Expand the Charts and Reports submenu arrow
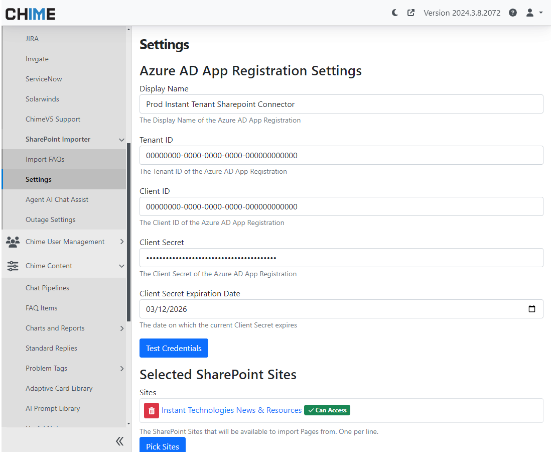 point(122,328)
